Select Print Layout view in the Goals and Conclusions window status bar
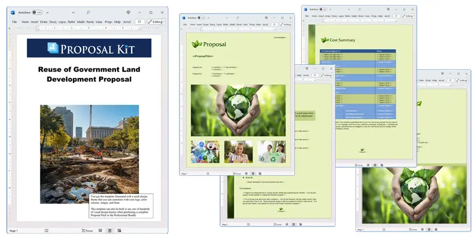This screenshot has height=237, width=474. [294, 225]
